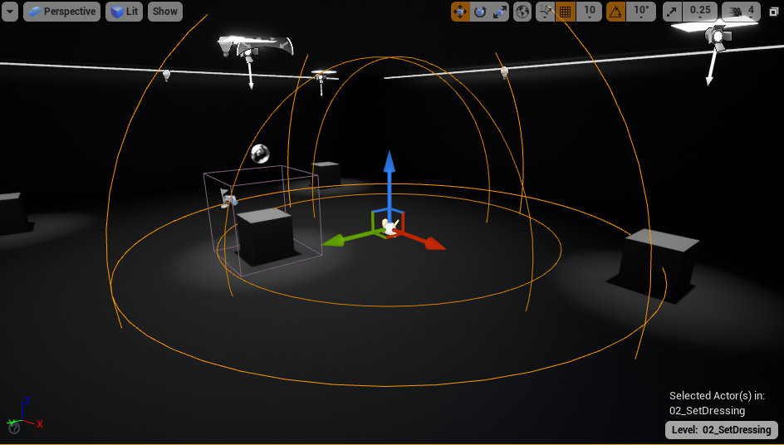Select the left point light bulb icon
The height and width of the screenshot is (445, 784).
coord(166,75)
